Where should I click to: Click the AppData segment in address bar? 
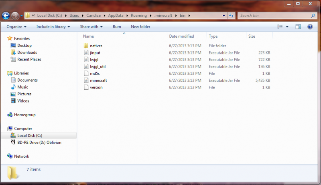tap(120, 16)
